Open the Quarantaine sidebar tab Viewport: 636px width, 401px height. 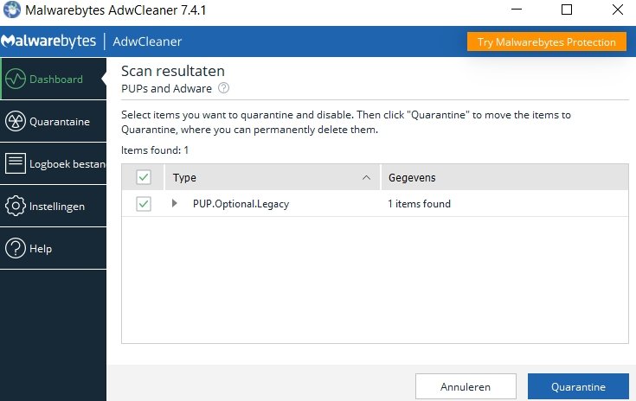tap(53, 122)
